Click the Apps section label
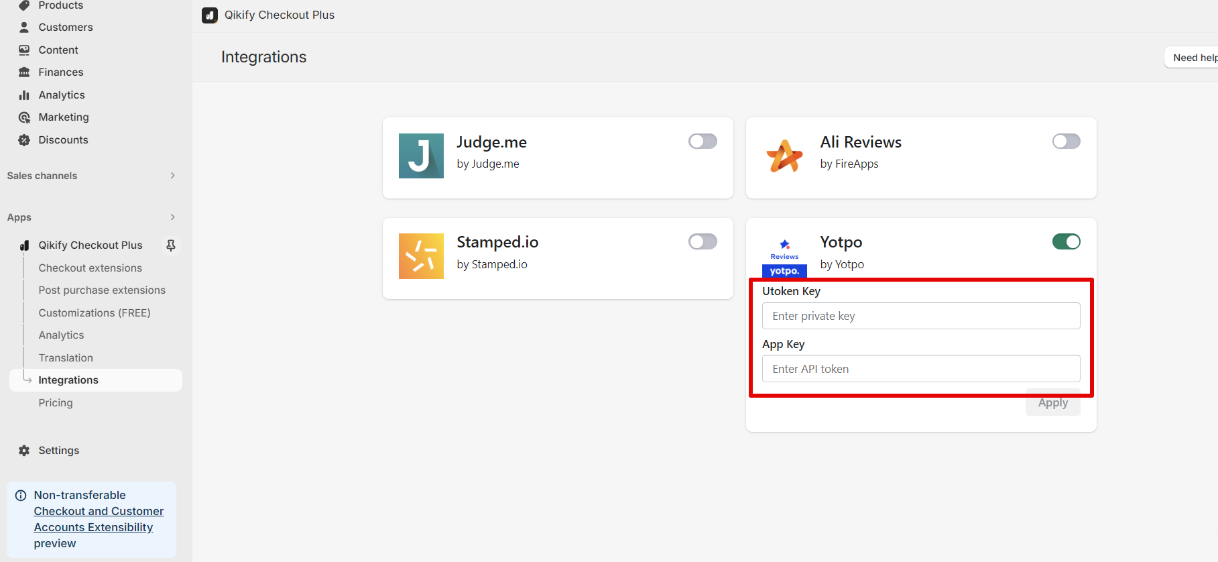The height and width of the screenshot is (562, 1218). pyautogui.click(x=19, y=217)
